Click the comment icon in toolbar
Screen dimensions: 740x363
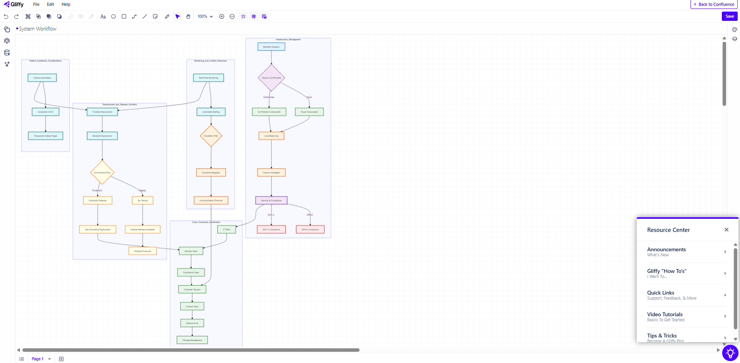click(81, 17)
